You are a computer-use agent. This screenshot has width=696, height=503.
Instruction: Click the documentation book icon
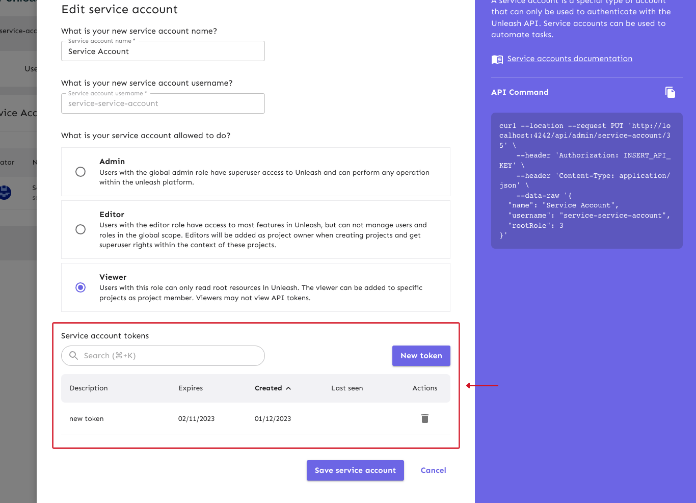(x=497, y=59)
